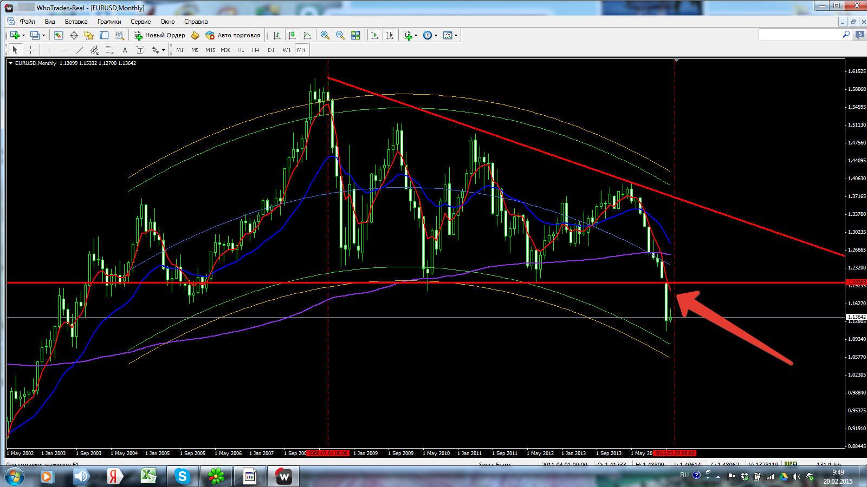Click the red horizontal level price label
The height and width of the screenshot is (487, 867).
pos(856,282)
